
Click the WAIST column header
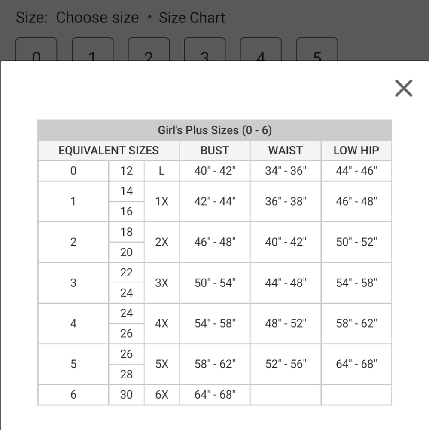pyautogui.click(x=286, y=150)
